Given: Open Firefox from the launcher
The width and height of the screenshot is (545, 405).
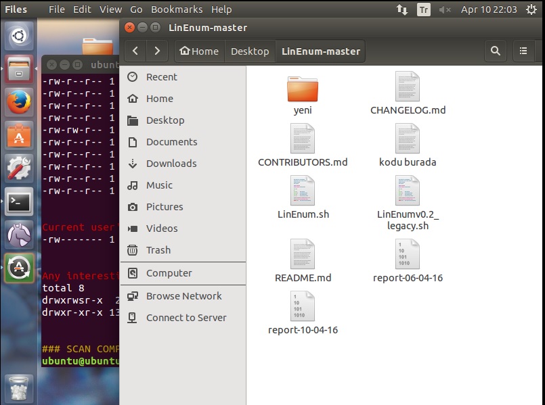Looking at the screenshot, I should click(x=19, y=102).
